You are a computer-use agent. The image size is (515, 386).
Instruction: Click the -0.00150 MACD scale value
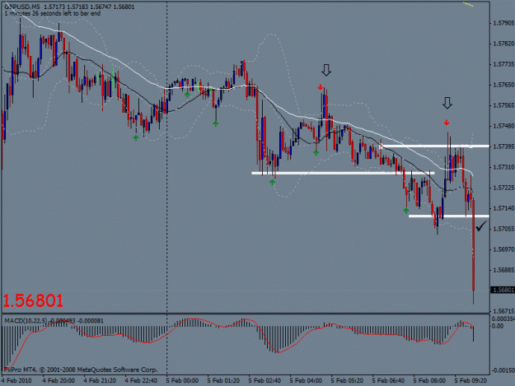[503, 370]
